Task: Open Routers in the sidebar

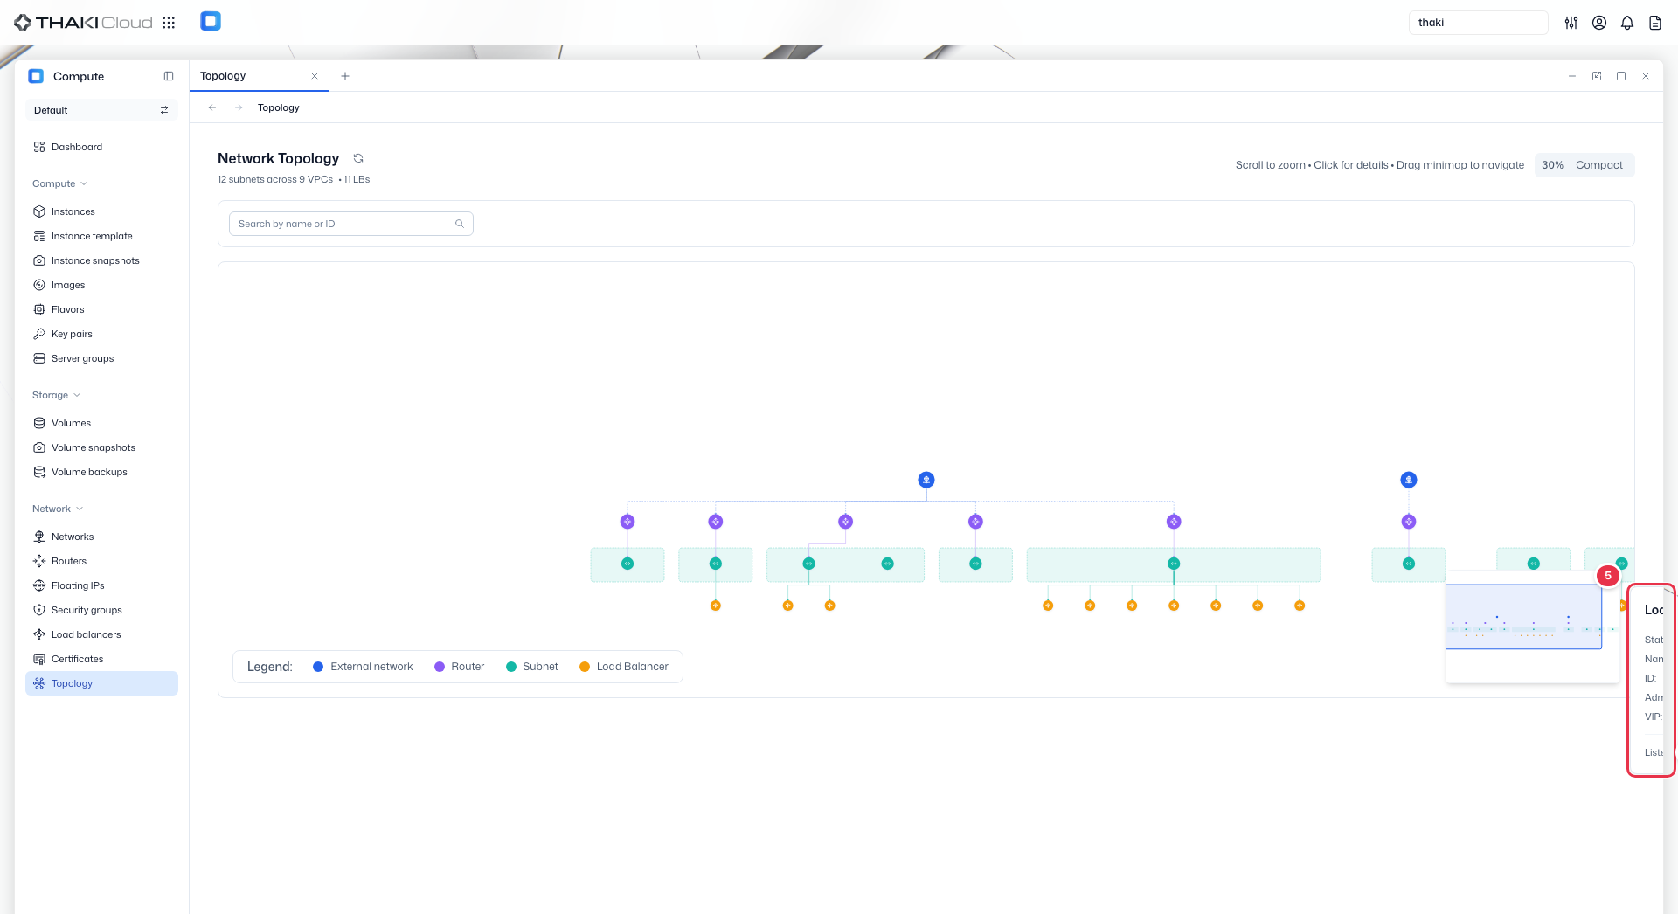Action: (101, 561)
